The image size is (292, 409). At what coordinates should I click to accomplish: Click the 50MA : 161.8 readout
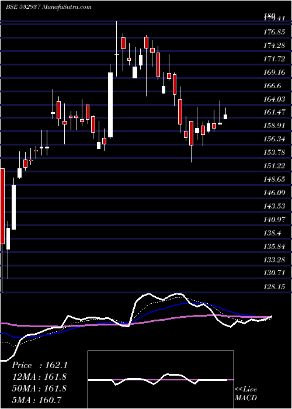39,389
